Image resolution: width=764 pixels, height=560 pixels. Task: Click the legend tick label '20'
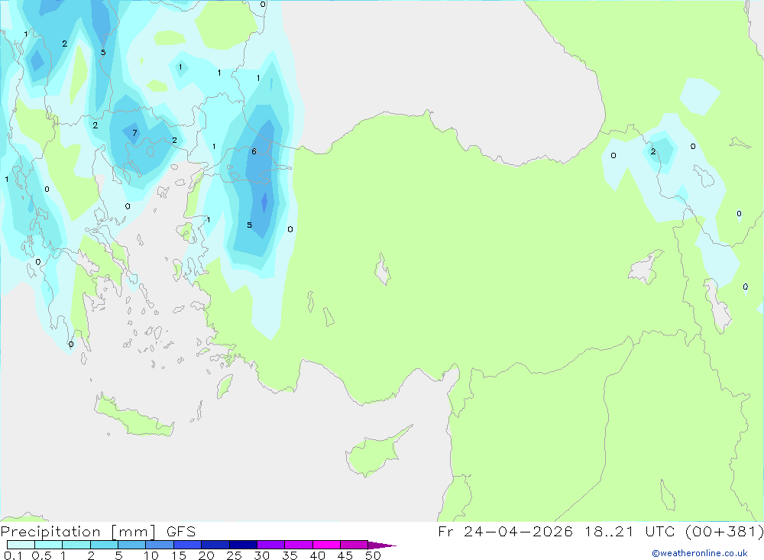pyautogui.click(x=206, y=555)
